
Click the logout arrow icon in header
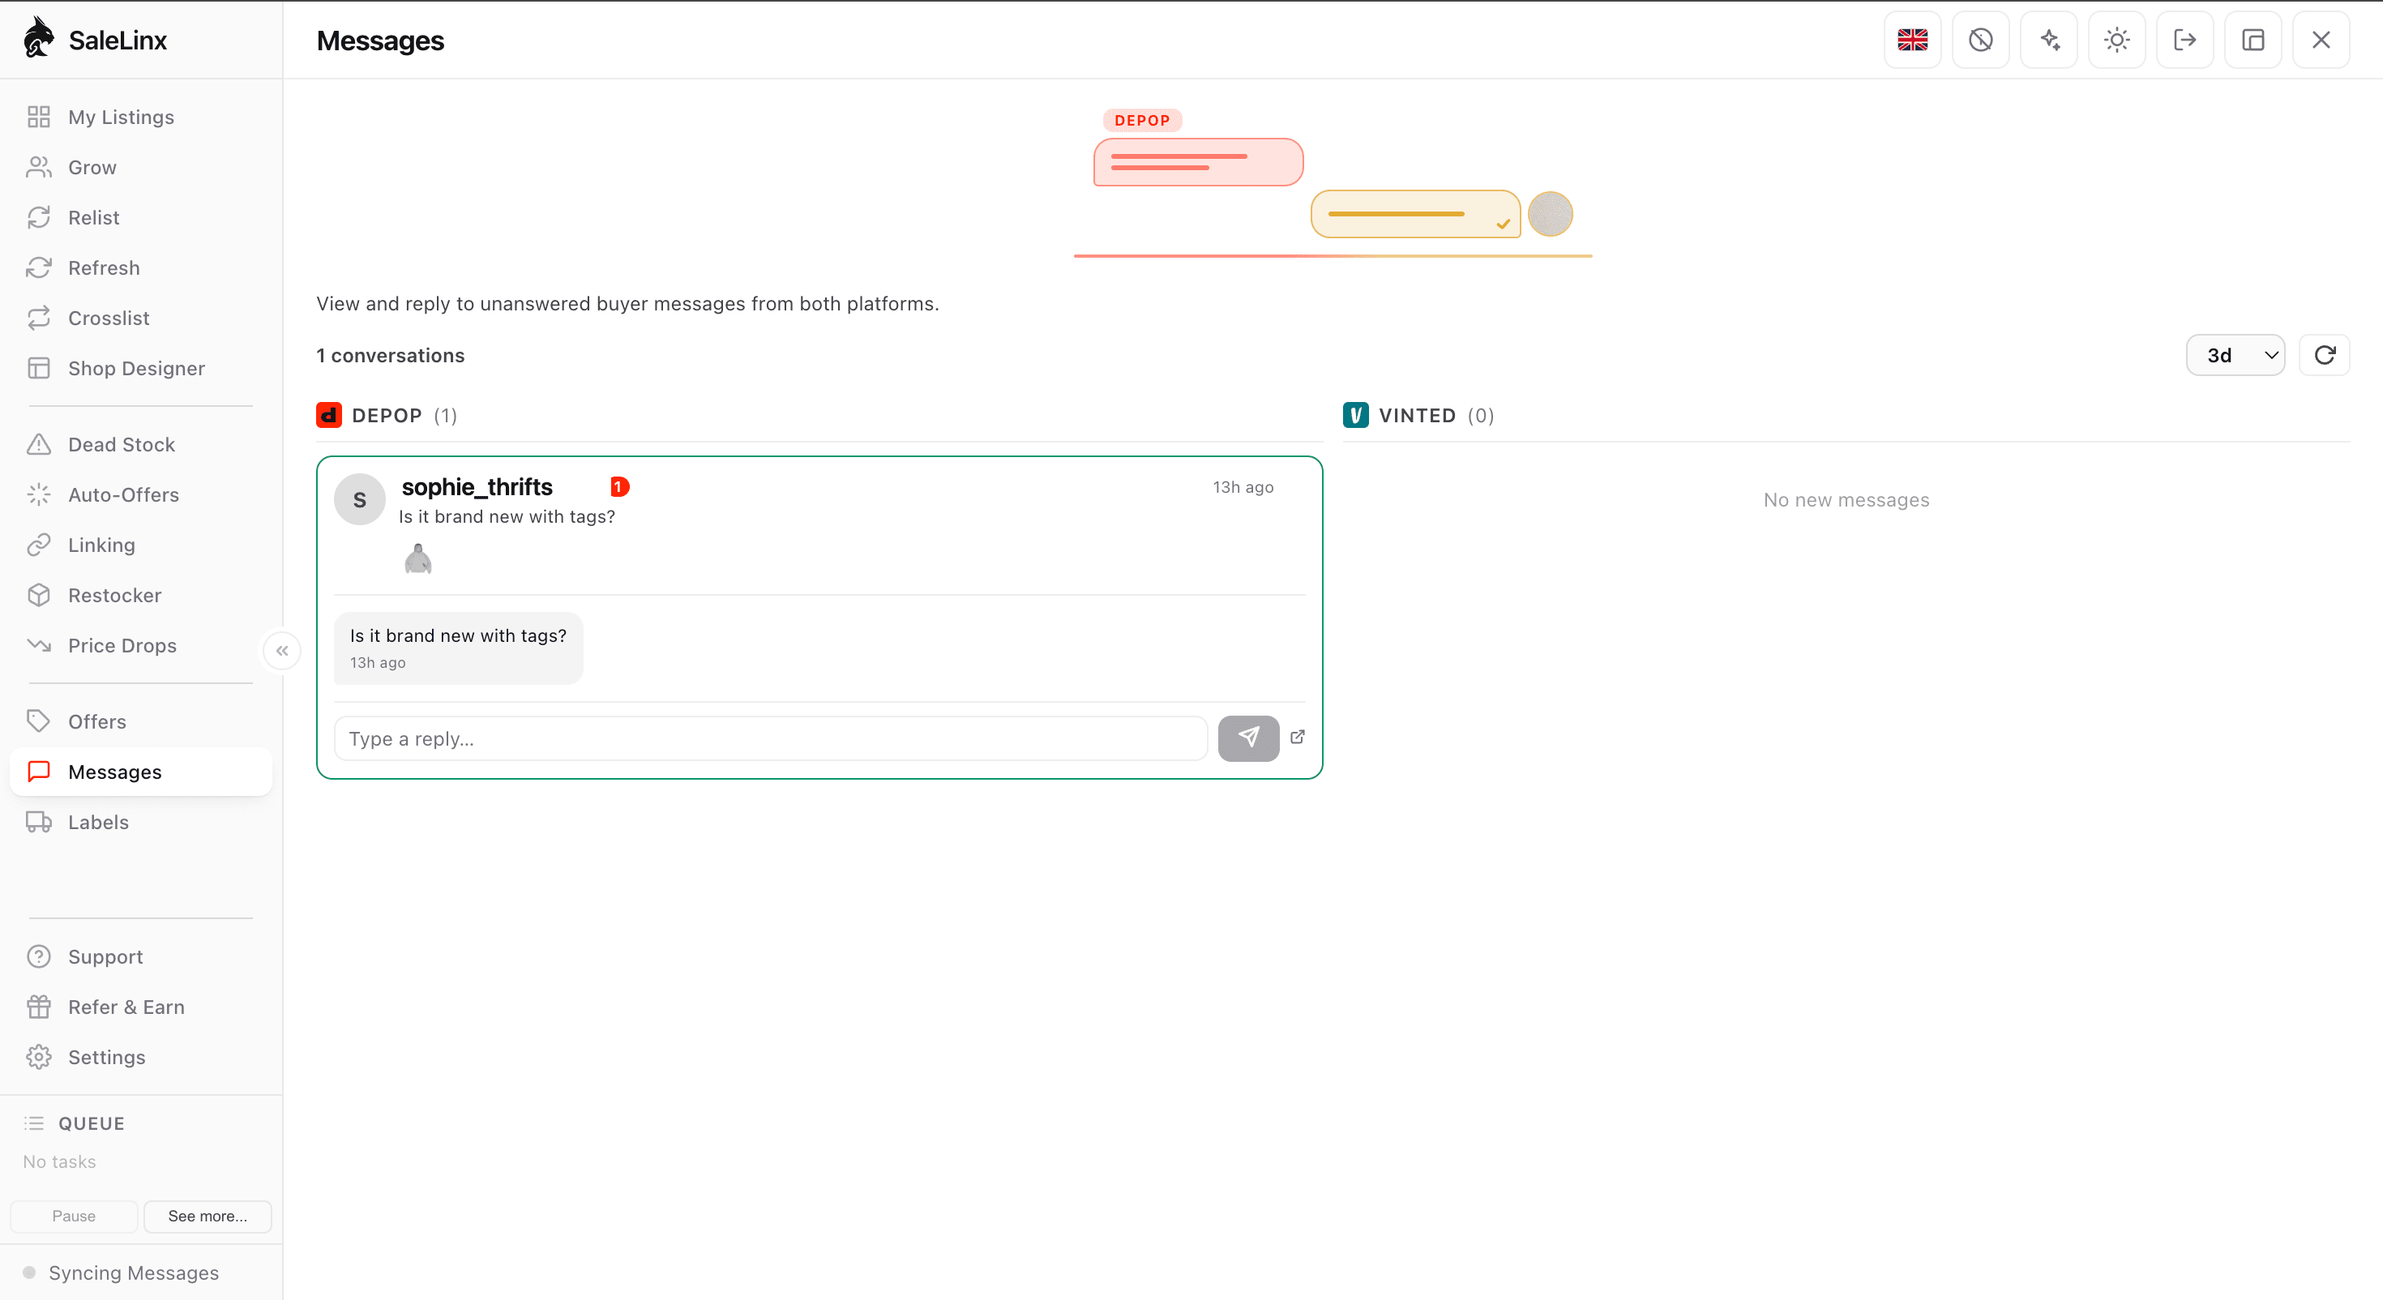(x=2185, y=40)
